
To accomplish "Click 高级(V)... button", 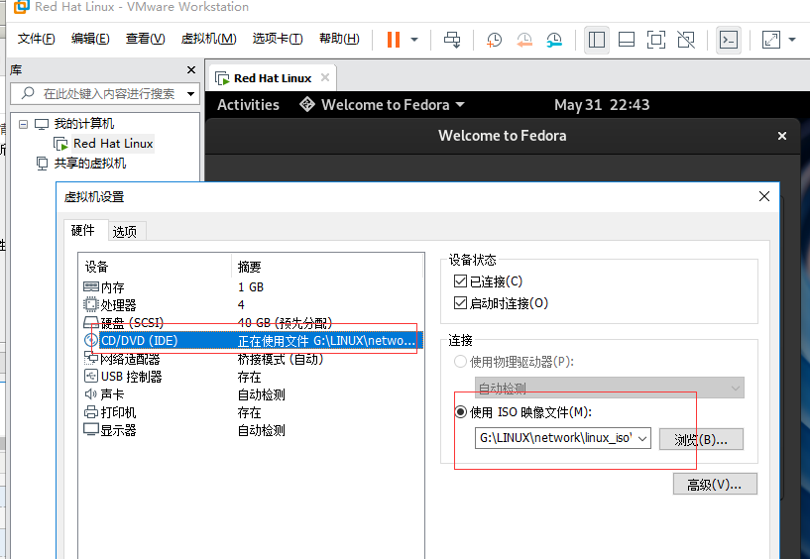I will 715,484.
